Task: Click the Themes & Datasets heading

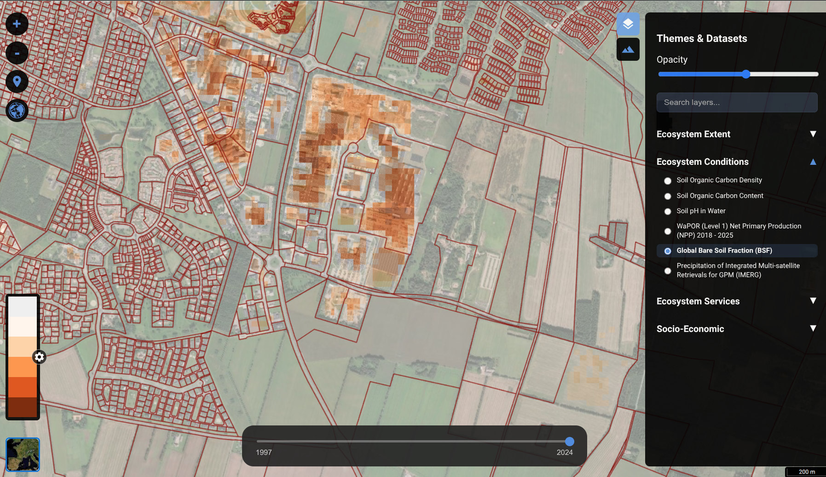Action: click(x=702, y=39)
